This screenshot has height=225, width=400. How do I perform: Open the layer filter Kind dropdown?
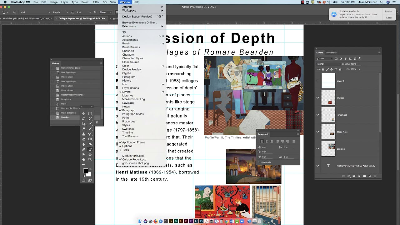pyautogui.click(x=324, y=59)
